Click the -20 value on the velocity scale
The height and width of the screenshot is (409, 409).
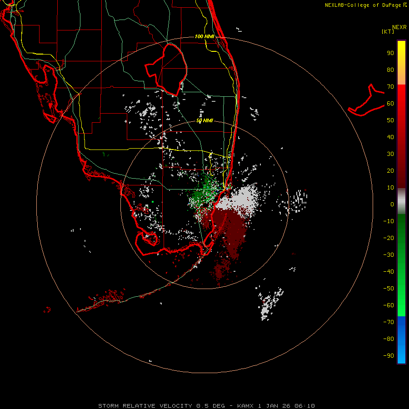[x=389, y=238]
